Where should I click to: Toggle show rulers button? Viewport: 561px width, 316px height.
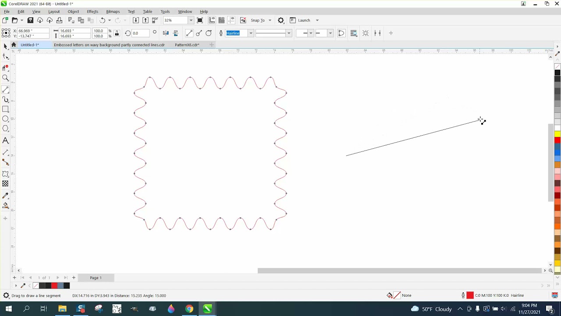coord(212,20)
